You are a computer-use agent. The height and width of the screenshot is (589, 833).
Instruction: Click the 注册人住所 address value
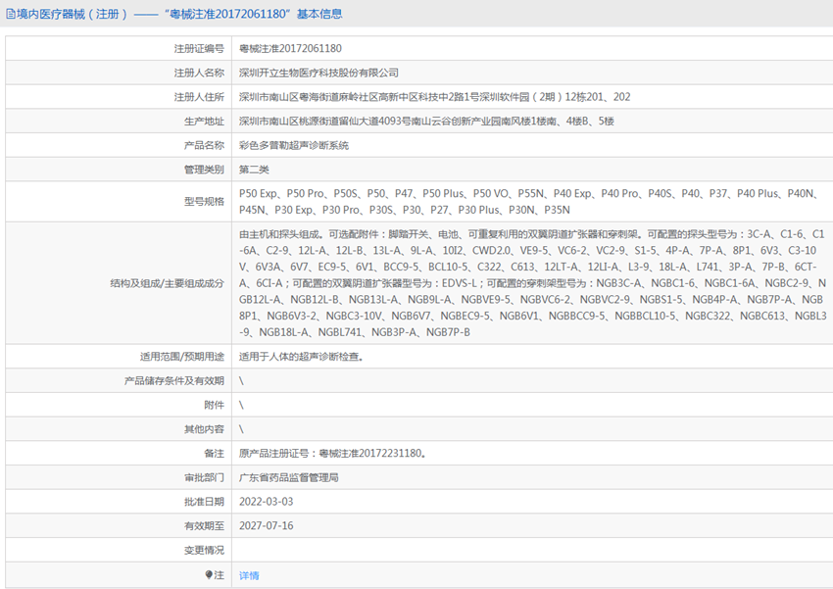point(434,97)
